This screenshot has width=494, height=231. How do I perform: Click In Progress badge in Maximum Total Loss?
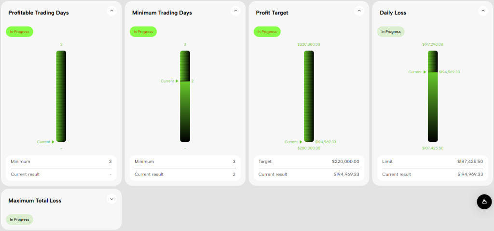tap(19, 219)
